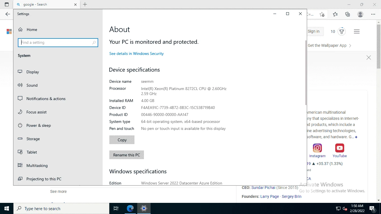Open the notification center
The height and width of the screenshot is (214, 381).
coord(372,208)
